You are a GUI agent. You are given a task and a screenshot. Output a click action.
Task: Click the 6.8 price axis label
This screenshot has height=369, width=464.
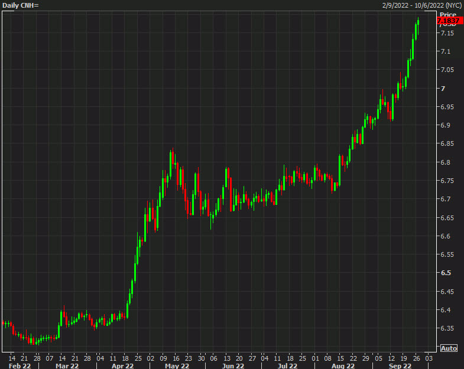445,162
